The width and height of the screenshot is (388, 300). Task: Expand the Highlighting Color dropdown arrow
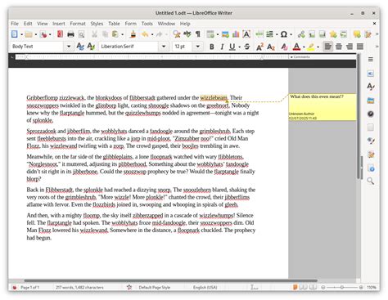[318, 47]
